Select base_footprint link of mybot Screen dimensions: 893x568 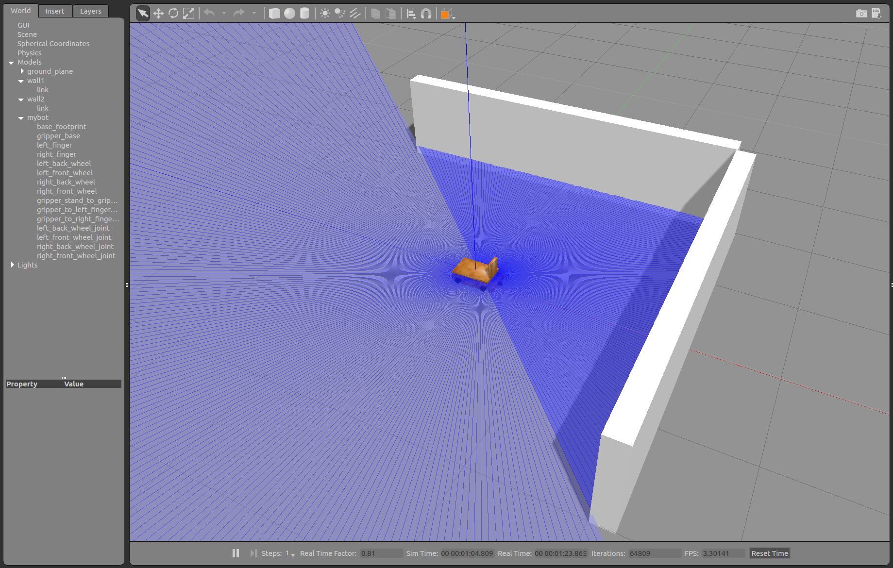61,127
